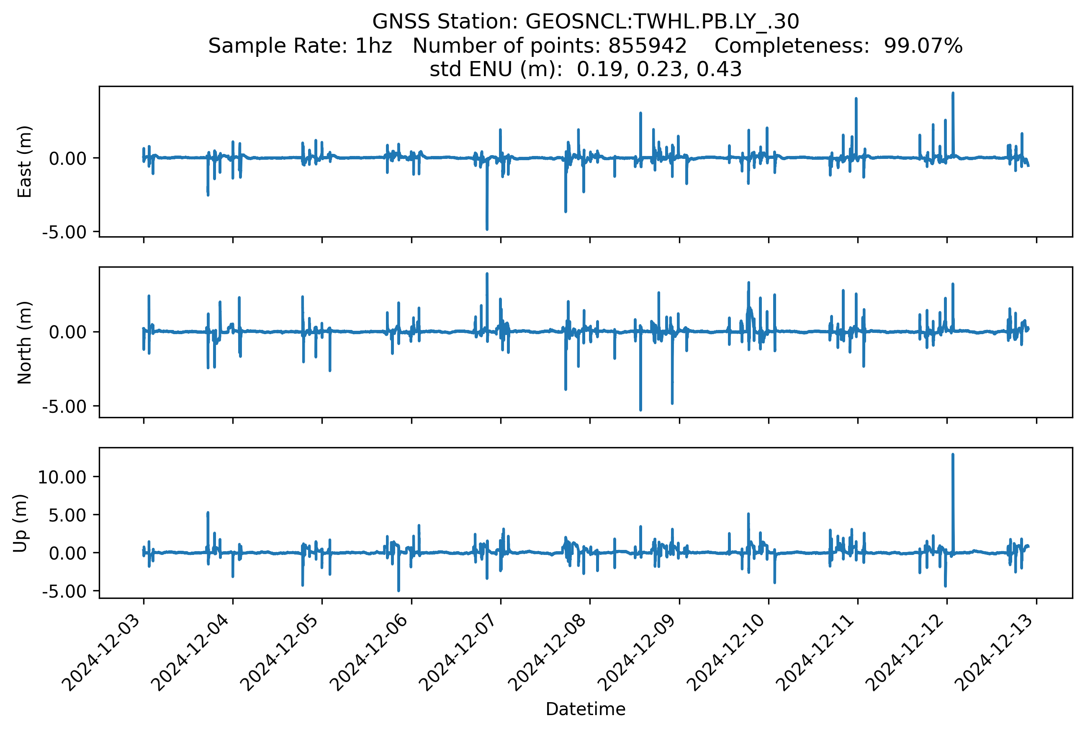Click the Datetime x-axis label

click(x=585, y=709)
